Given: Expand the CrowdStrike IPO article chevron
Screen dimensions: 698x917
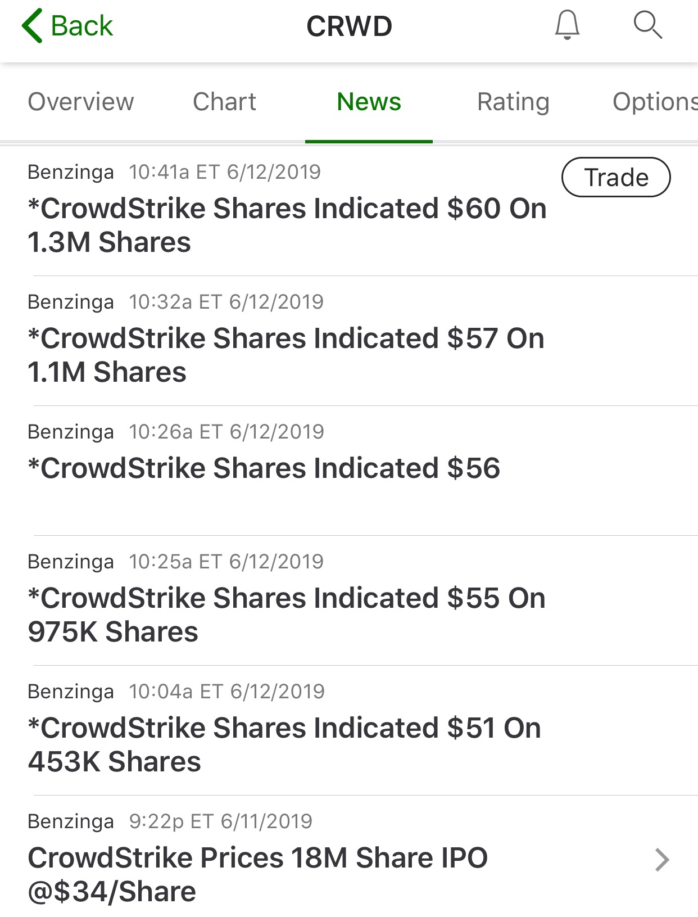Looking at the screenshot, I should click(662, 860).
